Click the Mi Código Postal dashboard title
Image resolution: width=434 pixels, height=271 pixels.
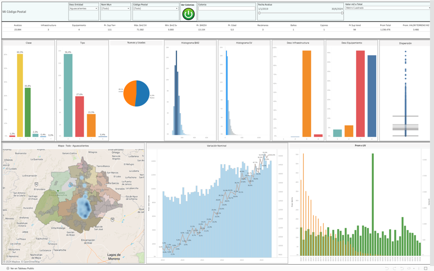(14, 12)
